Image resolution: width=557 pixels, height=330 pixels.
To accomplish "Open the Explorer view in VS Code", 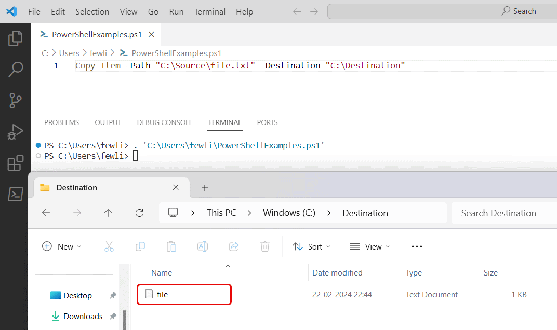I will pyautogui.click(x=15, y=37).
